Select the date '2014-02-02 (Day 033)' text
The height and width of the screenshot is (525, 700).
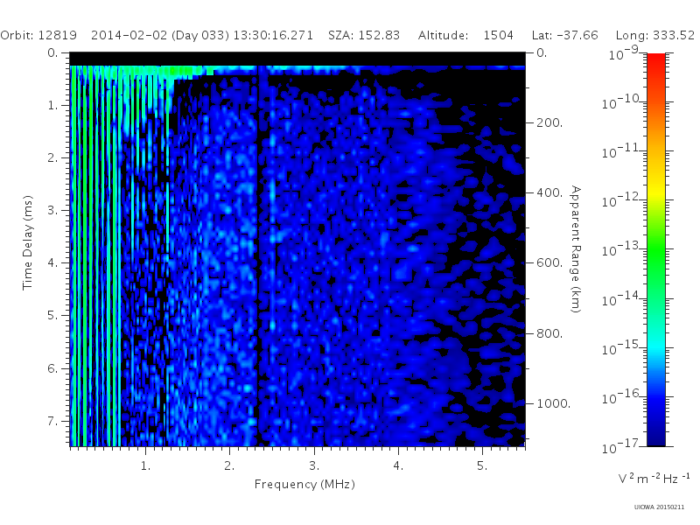point(160,36)
